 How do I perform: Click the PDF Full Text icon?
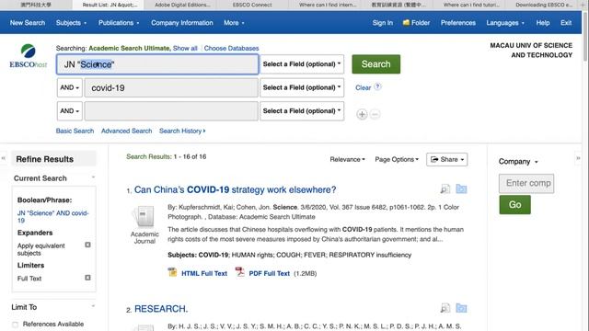tap(239, 272)
